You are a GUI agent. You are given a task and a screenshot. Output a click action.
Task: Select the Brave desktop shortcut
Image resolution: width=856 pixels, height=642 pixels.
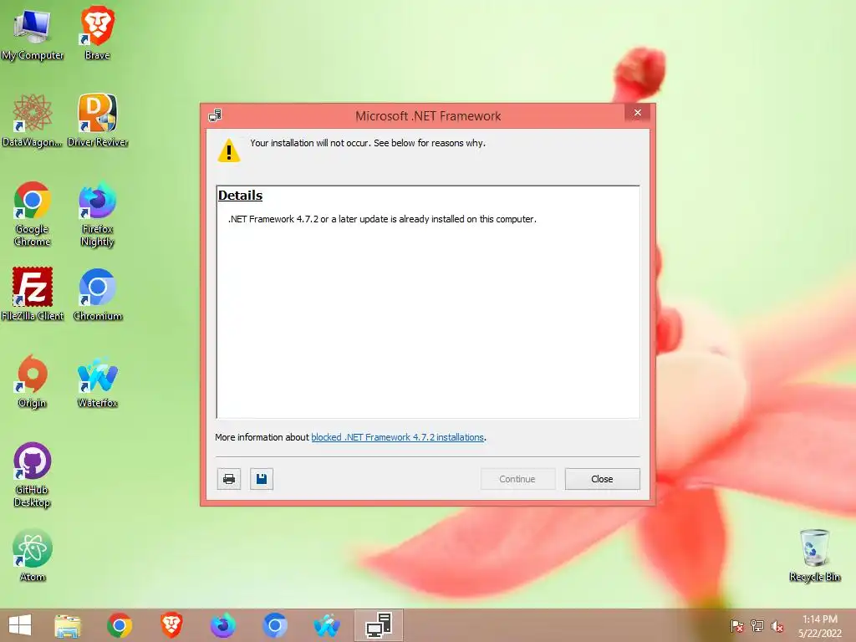point(97,33)
